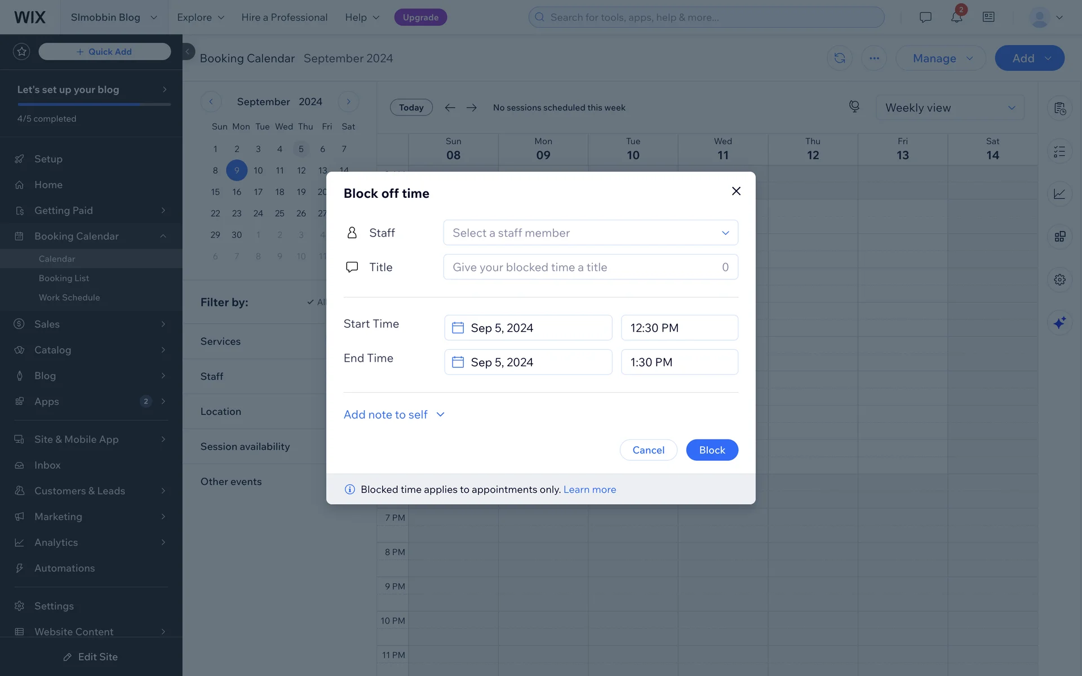The width and height of the screenshot is (1082, 676).
Task: Follow the Learn more link
Action: tap(589, 490)
